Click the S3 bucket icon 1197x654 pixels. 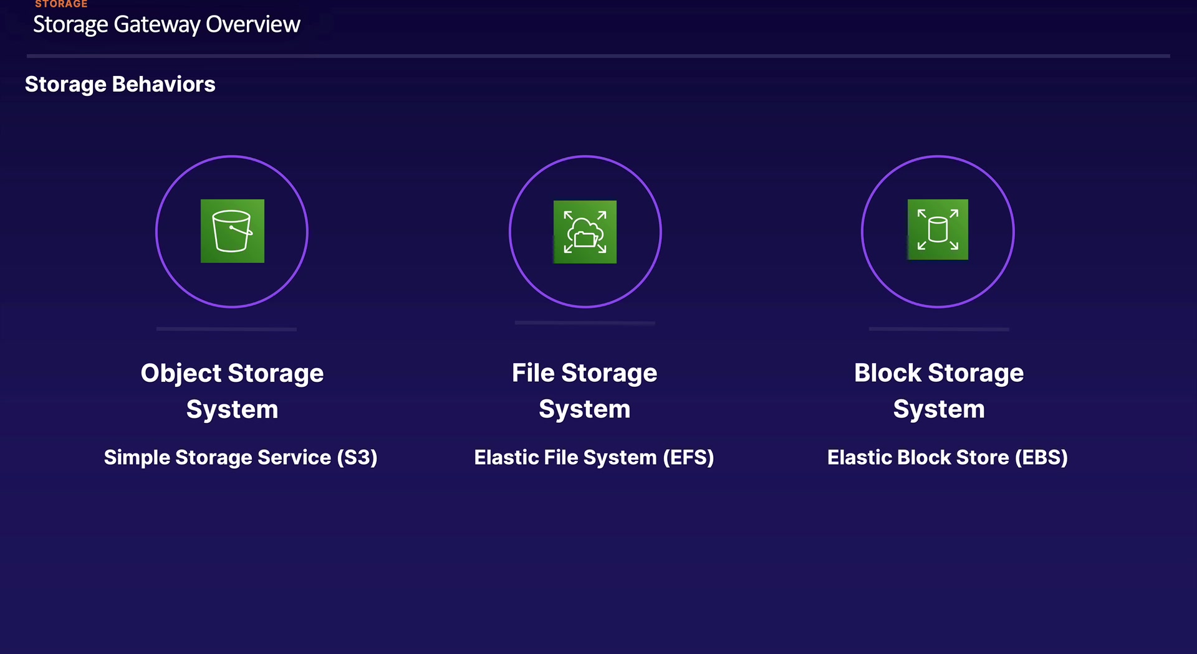[x=232, y=231]
